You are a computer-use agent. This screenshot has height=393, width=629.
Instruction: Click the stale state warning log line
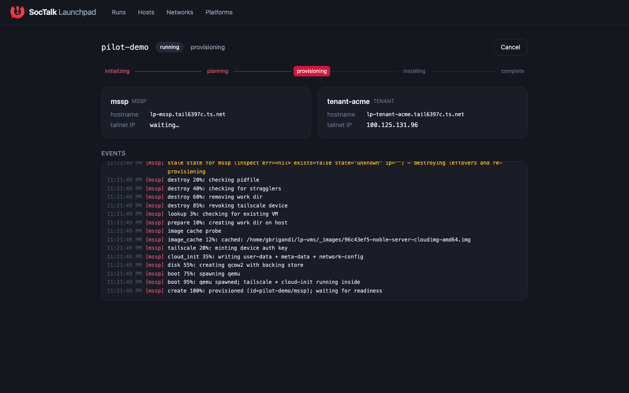pos(314,167)
